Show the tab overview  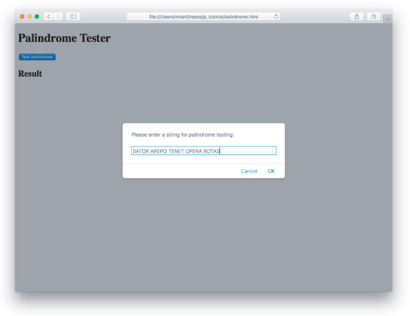(373, 16)
